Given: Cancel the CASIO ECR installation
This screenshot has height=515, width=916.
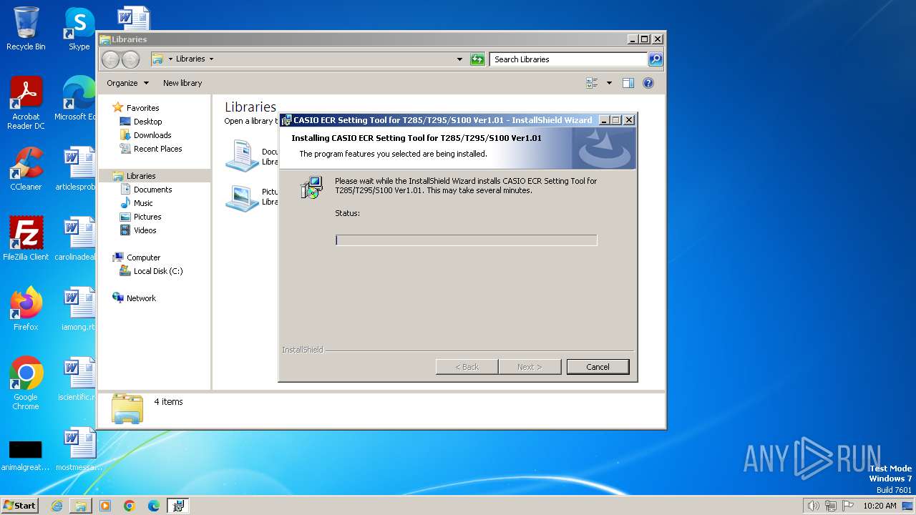Looking at the screenshot, I should pyautogui.click(x=598, y=367).
